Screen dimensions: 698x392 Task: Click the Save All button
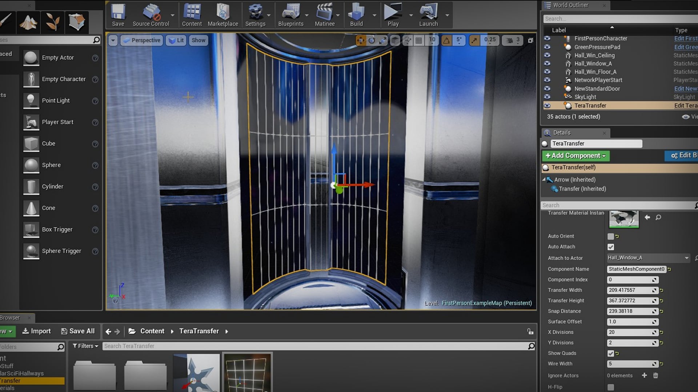click(78, 331)
